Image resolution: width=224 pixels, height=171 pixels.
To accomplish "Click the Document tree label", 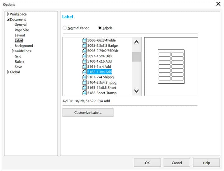I will (x=18, y=19).
